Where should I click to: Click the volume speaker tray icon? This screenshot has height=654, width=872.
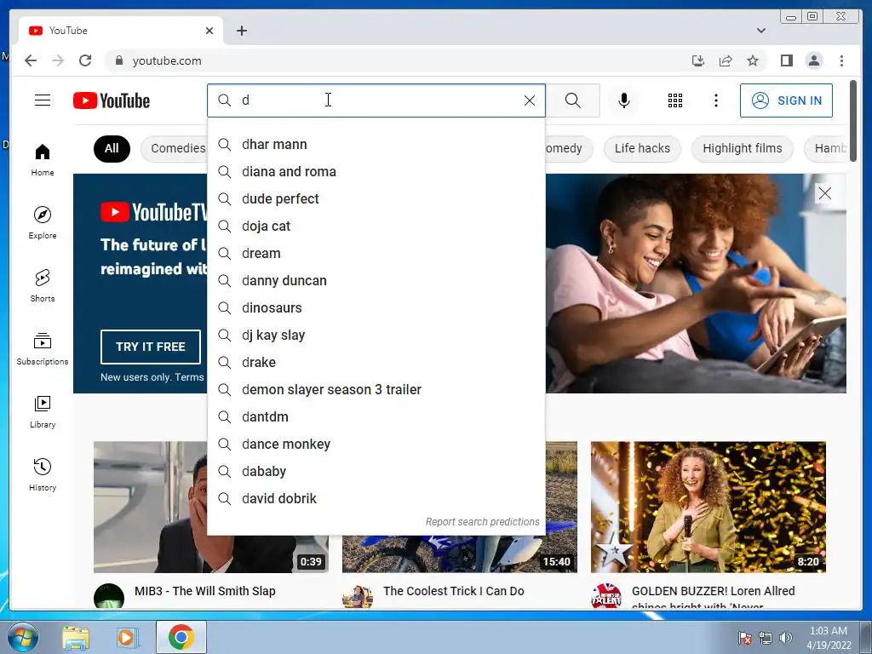[x=785, y=638]
